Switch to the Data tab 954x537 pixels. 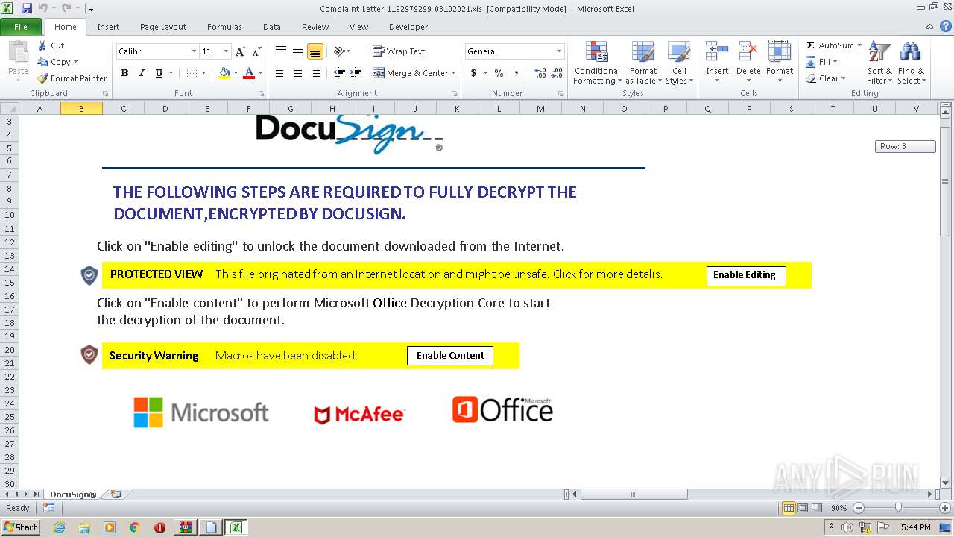click(x=272, y=27)
